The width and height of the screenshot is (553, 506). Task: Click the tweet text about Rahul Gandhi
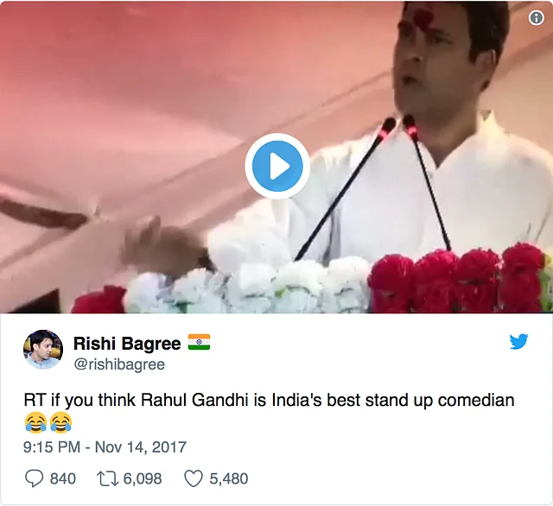(269, 401)
